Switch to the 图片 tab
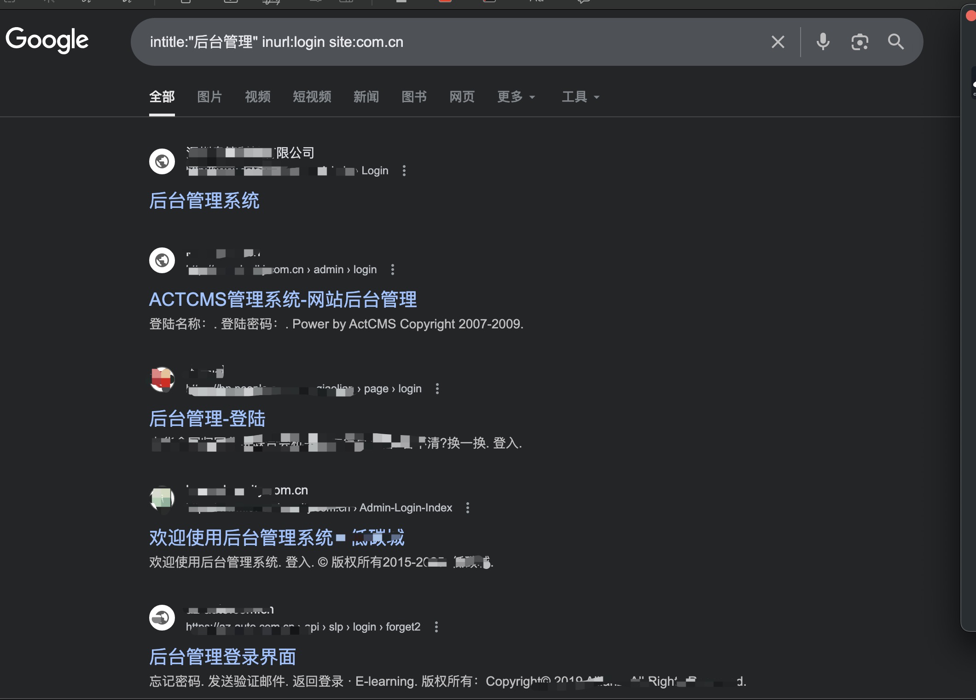The image size is (976, 700). point(209,97)
